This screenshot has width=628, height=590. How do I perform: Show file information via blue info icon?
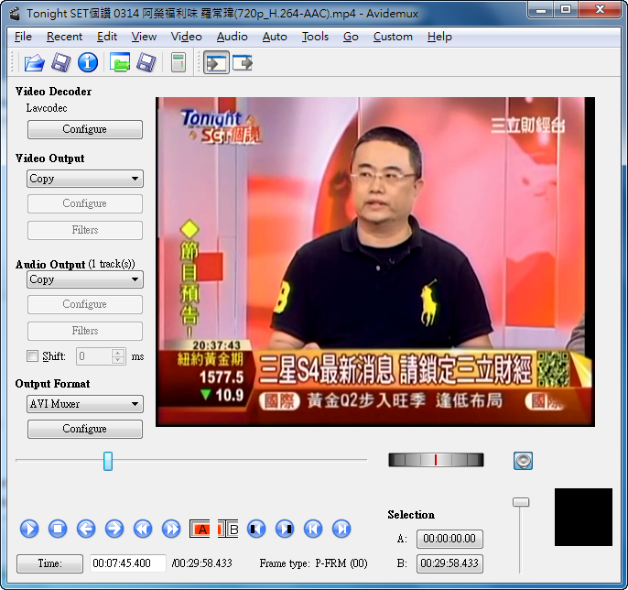click(x=88, y=63)
